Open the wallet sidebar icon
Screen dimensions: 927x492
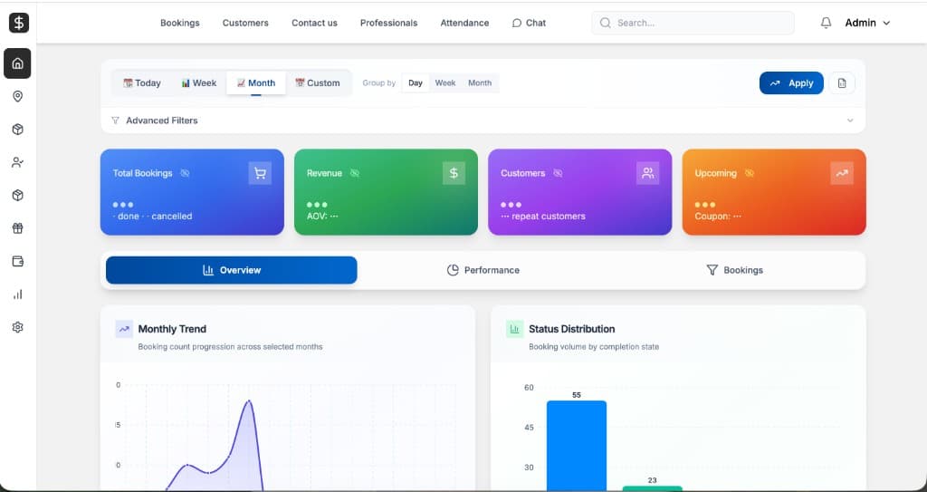coord(18,261)
